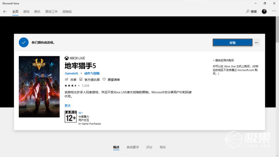279x157 pixels.
Task: Click the IARC 12+ rating badge
Action: (x=71, y=116)
